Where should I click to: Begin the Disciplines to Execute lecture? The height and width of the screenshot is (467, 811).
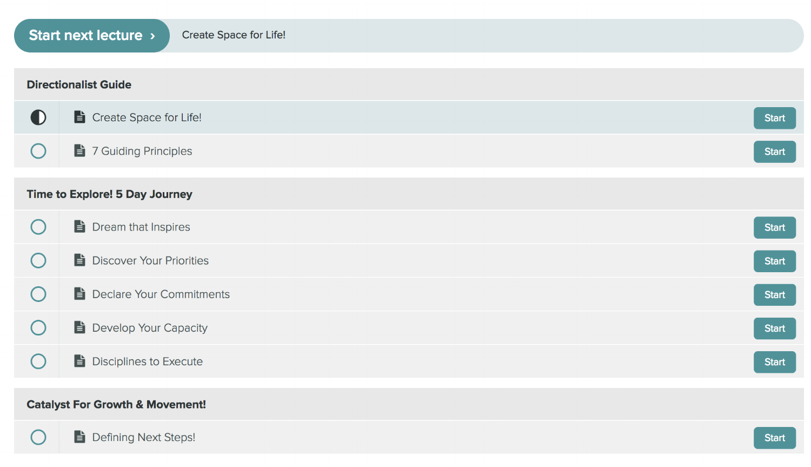(775, 361)
